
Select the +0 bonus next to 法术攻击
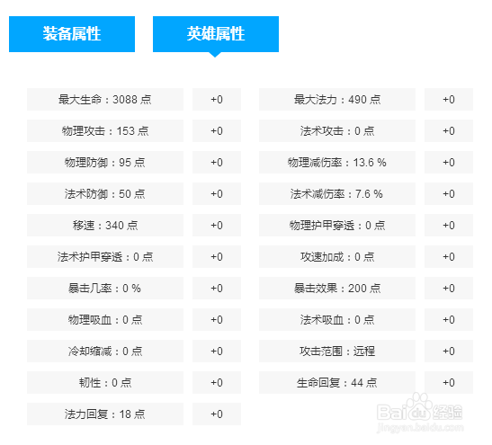click(449, 130)
